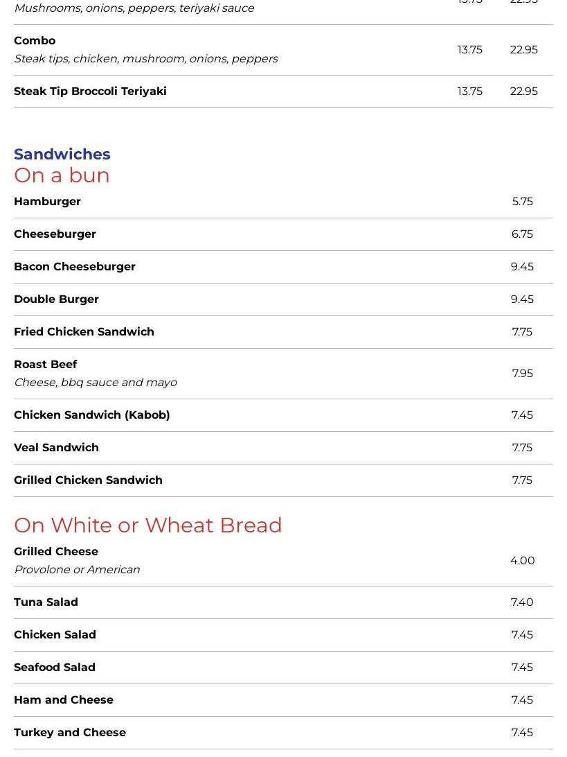Click On White or Wheat Bread heading
The height and width of the screenshot is (757, 567).
tap(148, 525)
